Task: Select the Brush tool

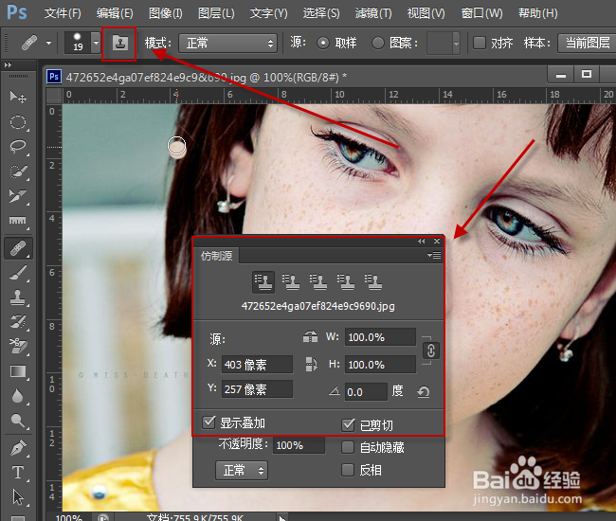Action: (x=18, y=273)
